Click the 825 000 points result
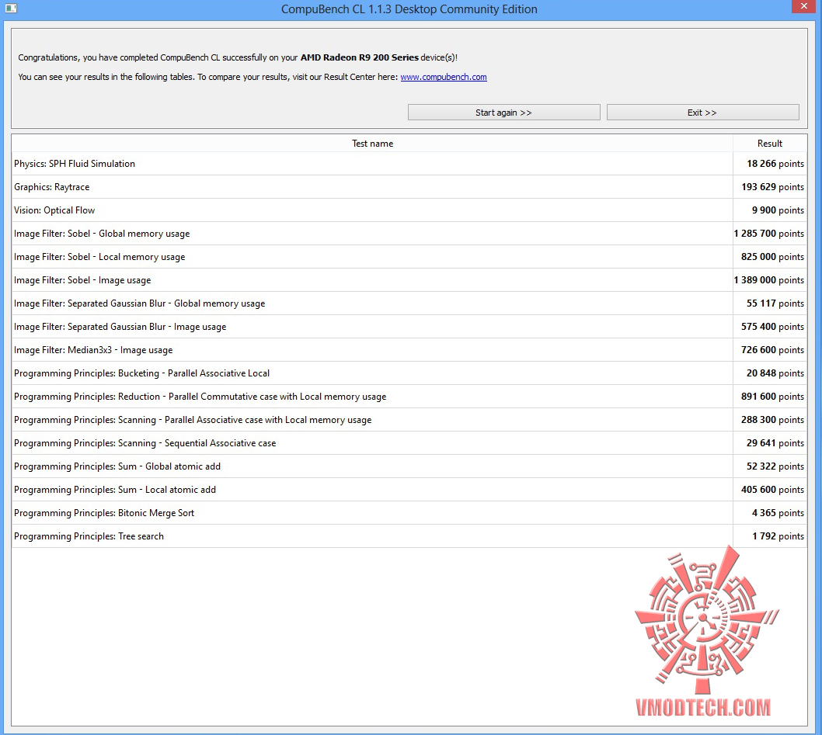822x735 pixels. click(x=773, y=257)
